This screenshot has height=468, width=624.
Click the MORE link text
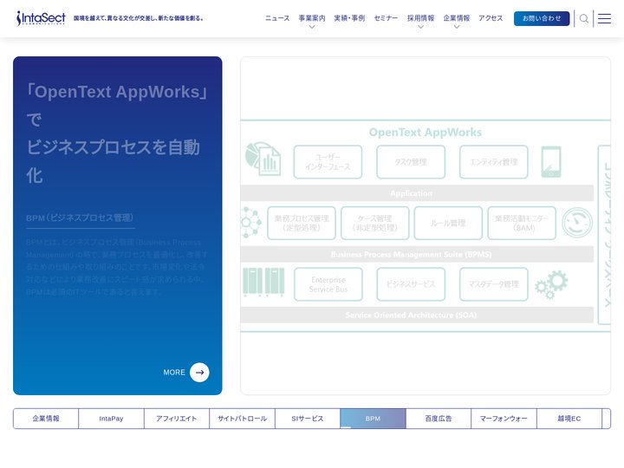pos(174,373)
